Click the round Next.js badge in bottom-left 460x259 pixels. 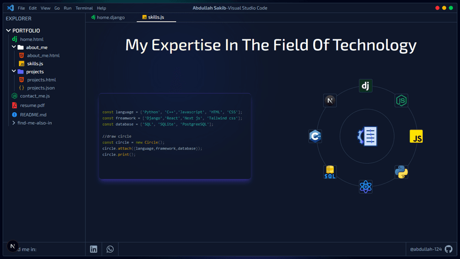pyautogui.click(x=12, y=246)
